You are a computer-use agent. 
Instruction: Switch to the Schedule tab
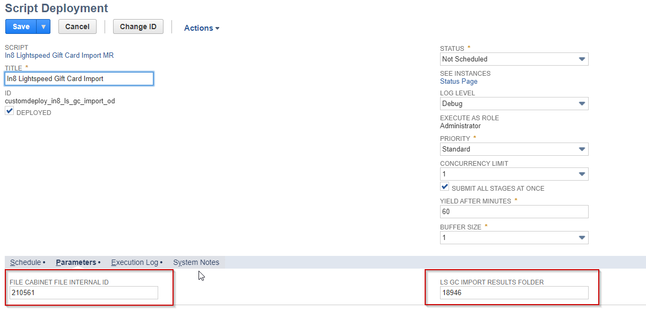(25, 262)
